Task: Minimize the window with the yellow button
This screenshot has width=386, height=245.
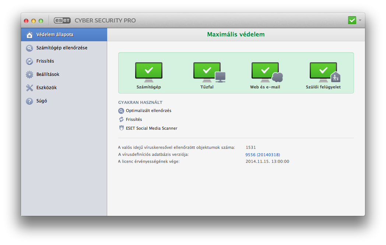Action: pos(34,21)
